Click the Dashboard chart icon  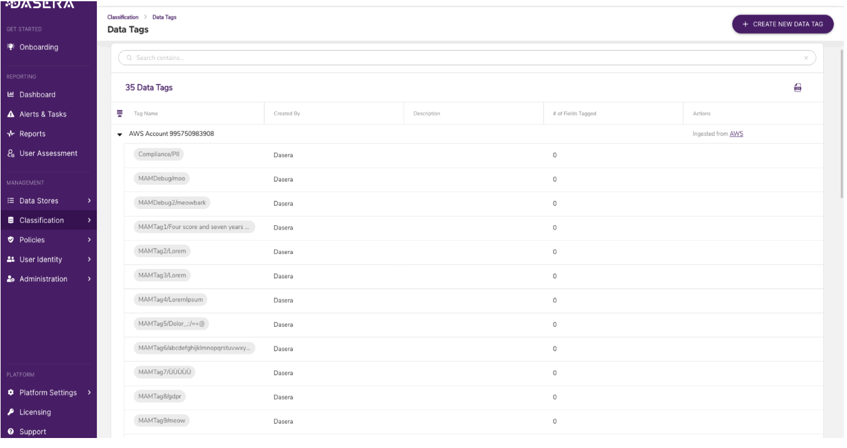pyautogui.click(x=10, y=95)
